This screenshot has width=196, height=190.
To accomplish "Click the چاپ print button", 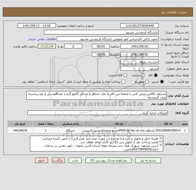I will click(x=75, y=160).
